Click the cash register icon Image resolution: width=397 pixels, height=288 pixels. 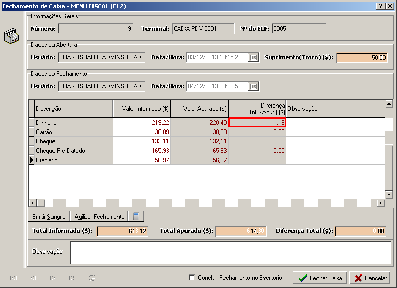(x=11, y=36)
